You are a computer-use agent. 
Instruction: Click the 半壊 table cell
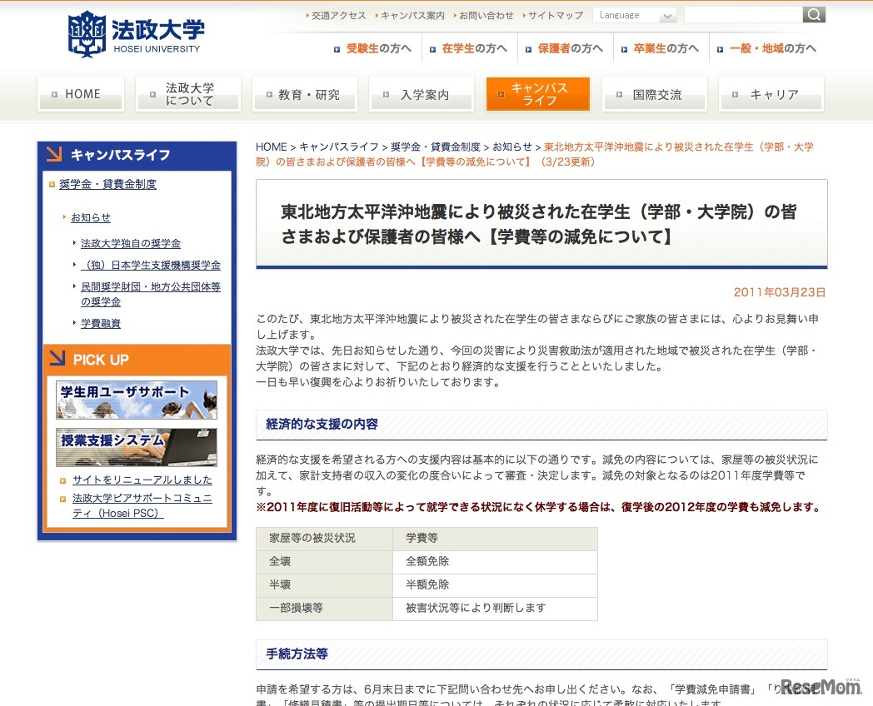coord(325,585)
